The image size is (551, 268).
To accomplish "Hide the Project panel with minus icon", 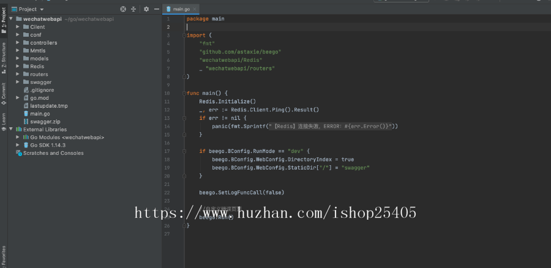I will [157, 9].
